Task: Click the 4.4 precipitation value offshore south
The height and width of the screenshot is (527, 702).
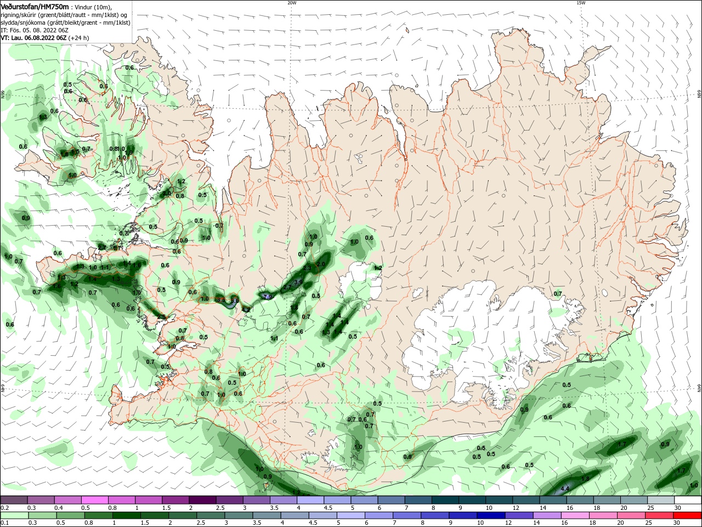Action: (566, 489)
